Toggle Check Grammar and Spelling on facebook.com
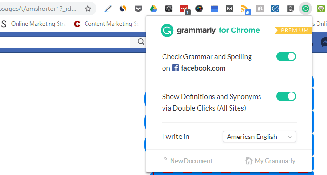Viewport: 327px width, 175px height. click(286, 56)
